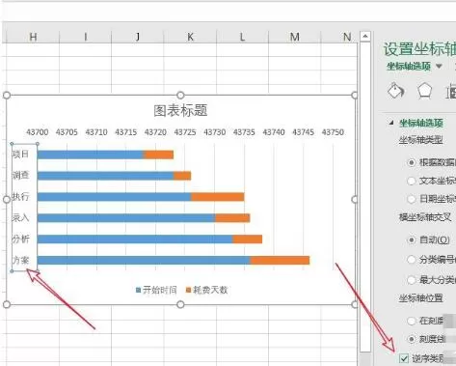Select column H header
This screenshot has width=456, height=366.
[33, 37]
